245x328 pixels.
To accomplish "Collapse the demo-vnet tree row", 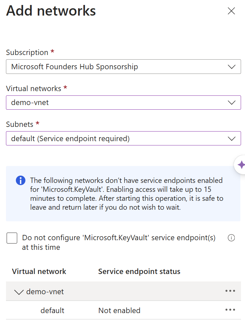I will pos(19,292).
